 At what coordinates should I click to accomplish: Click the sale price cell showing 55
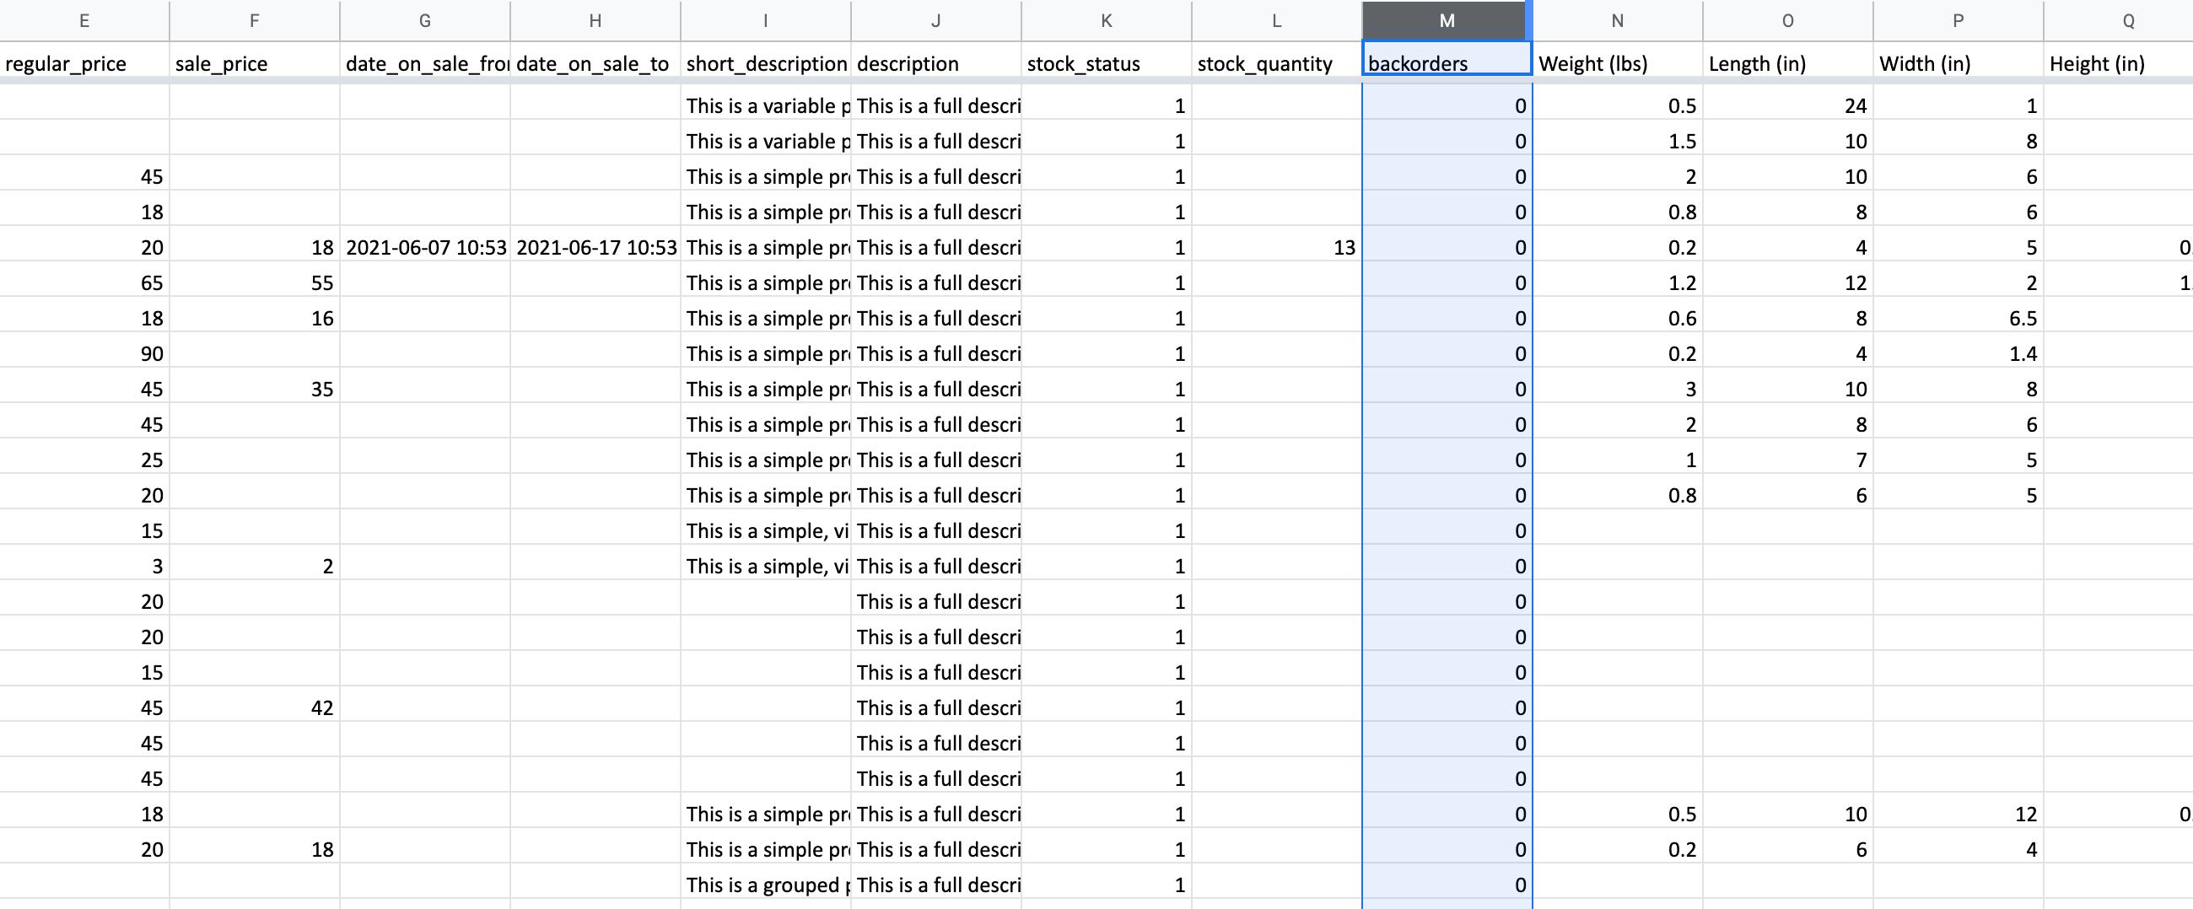pos(255,282)
